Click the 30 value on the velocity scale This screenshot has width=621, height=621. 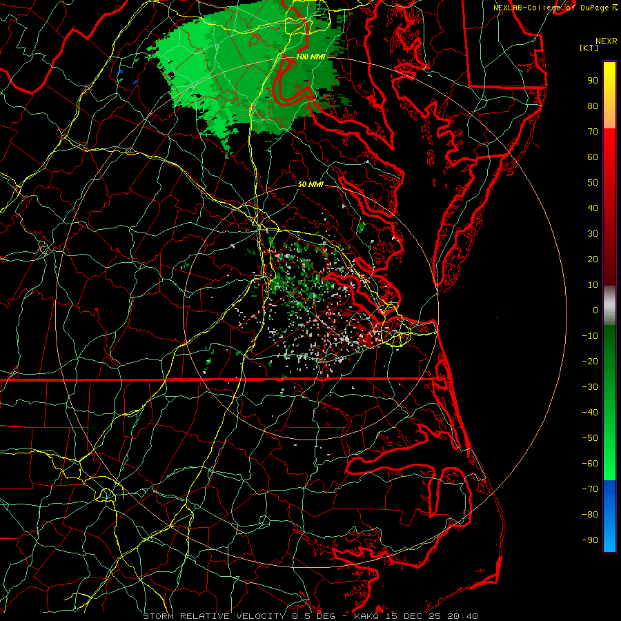click(x=593, y=234)
